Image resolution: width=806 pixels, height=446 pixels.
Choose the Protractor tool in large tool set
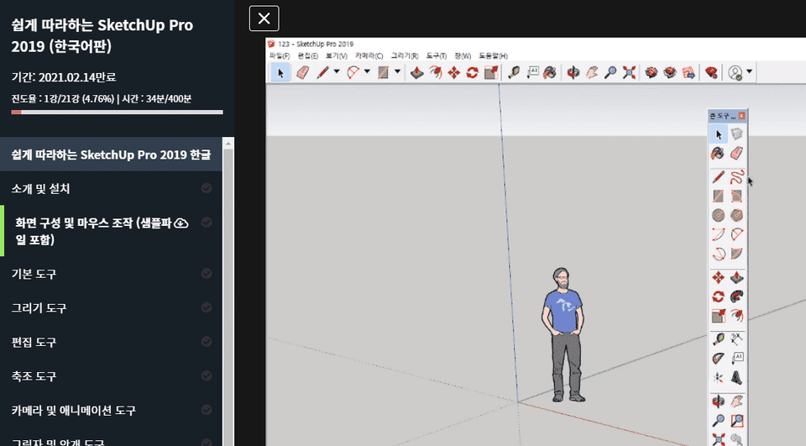(x=718, y=358)
